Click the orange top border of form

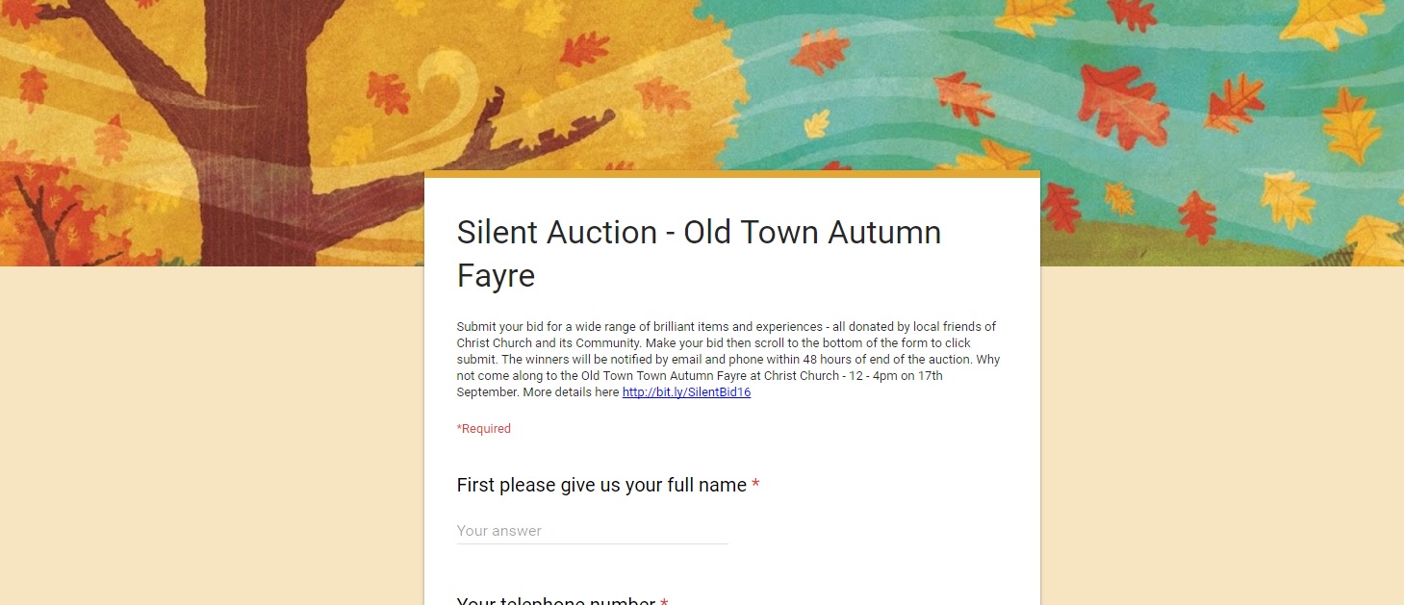(x=731, y=174)
